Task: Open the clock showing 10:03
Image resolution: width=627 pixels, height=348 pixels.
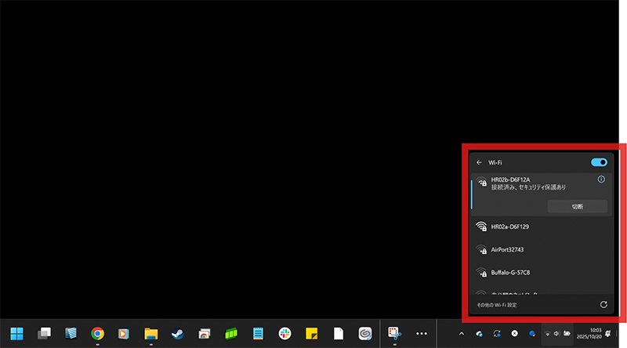Action: point(593,333)
